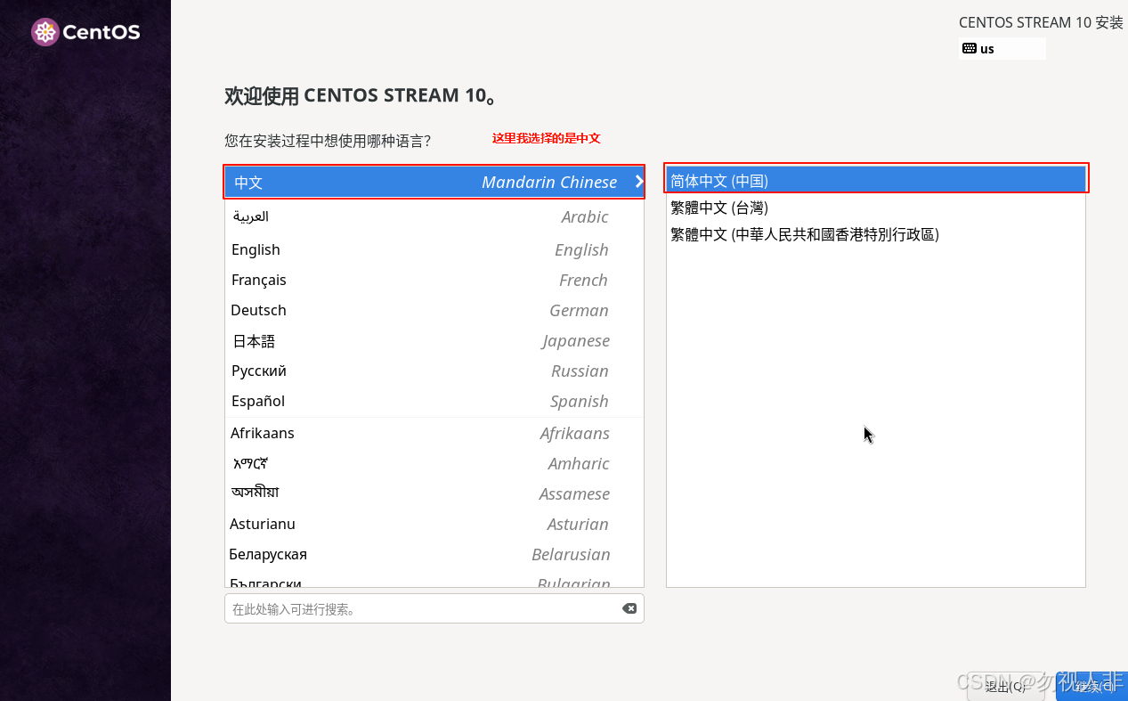The image size is (1128, 701).
Task: Expand the 中文 Mandarin Chinese chevron arrow
Action: pyautogui.click(x=638, y=182)
